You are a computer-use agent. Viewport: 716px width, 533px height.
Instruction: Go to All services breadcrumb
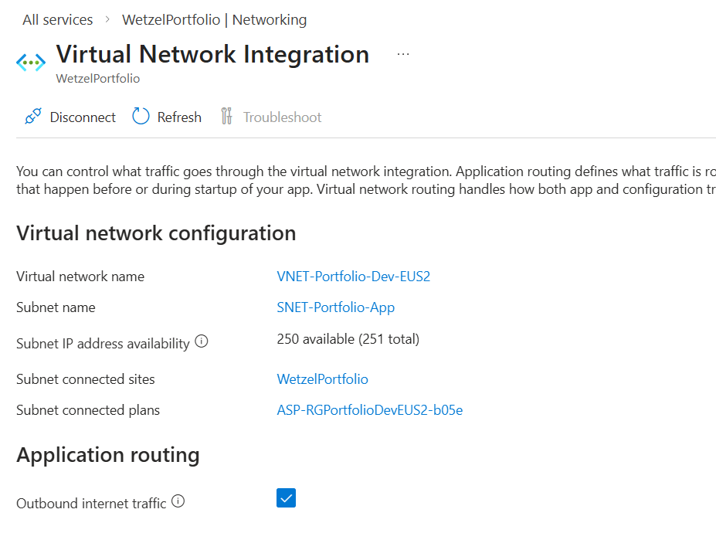click(x=58, y=20)
